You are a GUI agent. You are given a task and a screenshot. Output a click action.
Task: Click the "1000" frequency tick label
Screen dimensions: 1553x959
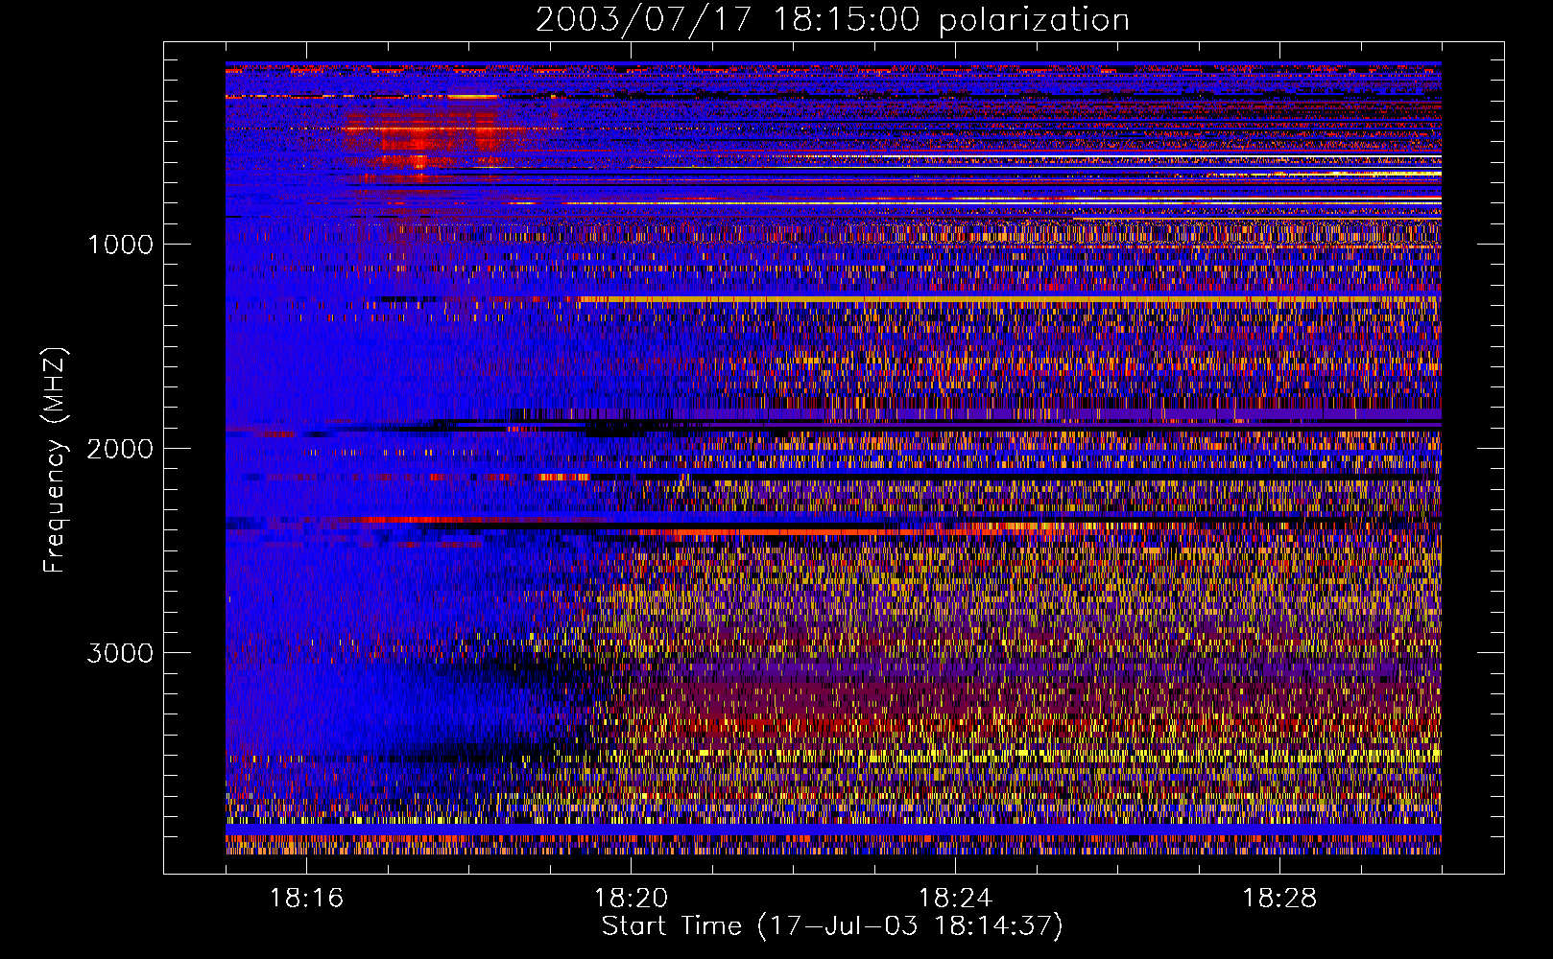pos(121,245)
